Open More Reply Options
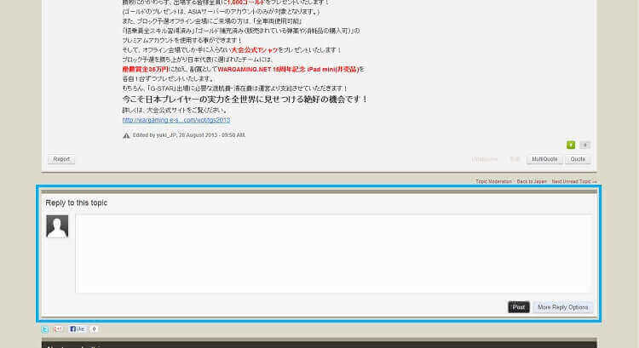This screenshot has height=348, width=639. pyautogui.click(x=562, y=307)
